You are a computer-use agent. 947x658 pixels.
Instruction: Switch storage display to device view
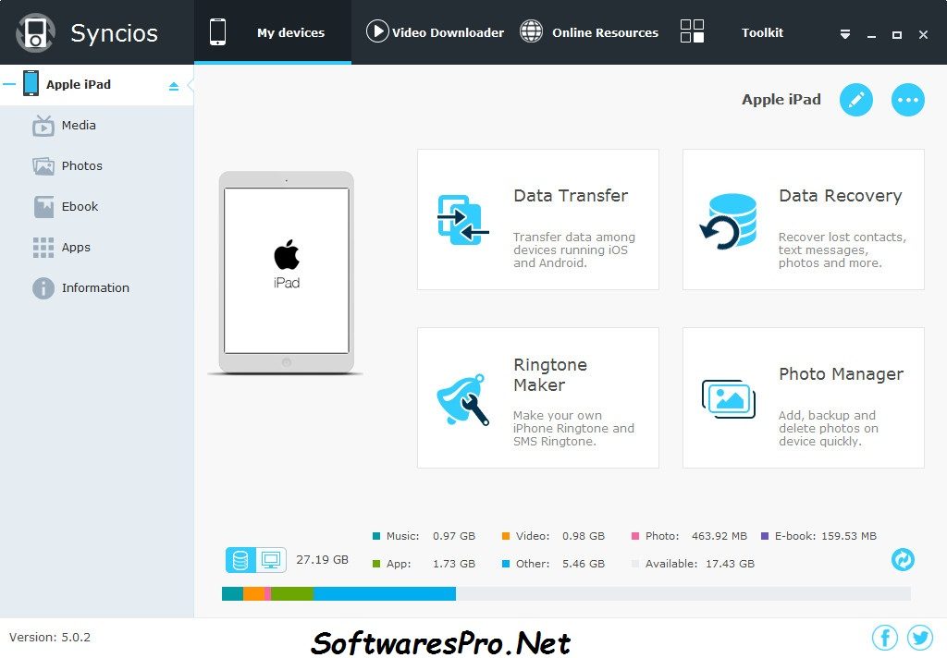(x=240, y=559)
